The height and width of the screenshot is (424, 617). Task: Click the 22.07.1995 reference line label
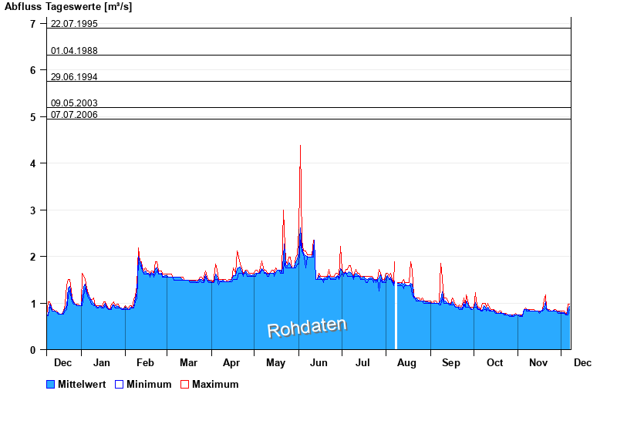[74, 23]
